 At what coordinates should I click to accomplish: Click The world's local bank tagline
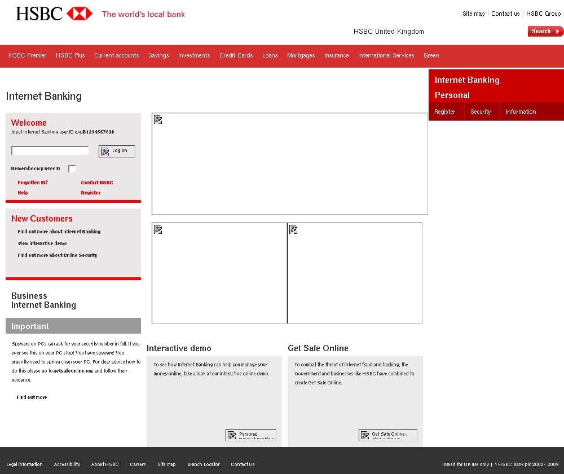[143, 15]
